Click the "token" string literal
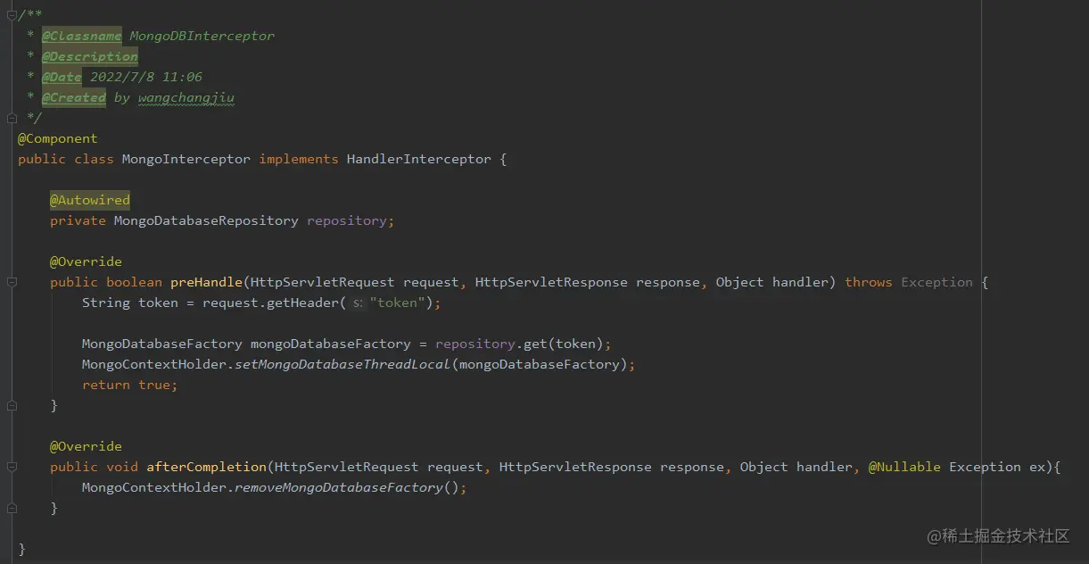 (x=398, y=303)
